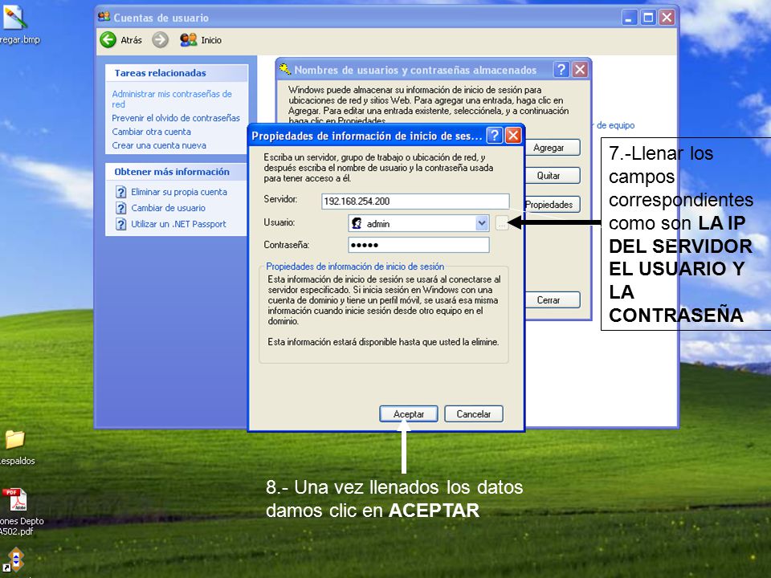Minimize the Cuentas de usuario window
Screen dimensions: 771x578
(x=630, y=18)
